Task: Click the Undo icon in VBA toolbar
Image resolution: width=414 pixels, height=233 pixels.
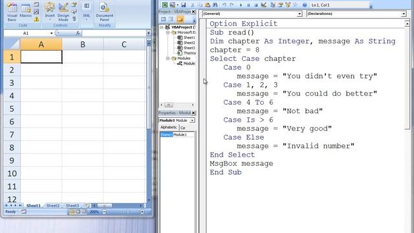Action: tap(224, 5)
